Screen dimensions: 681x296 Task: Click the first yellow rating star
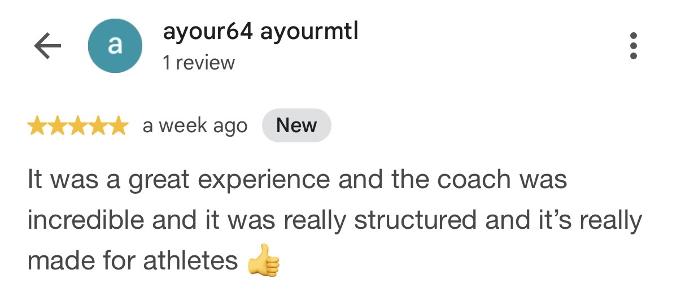click(37, 126)
